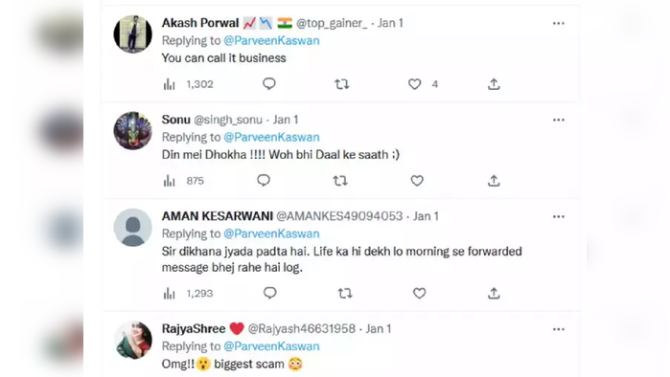Visit @ParveenKaswan from RajyaShree's reply line
The height and width of the screenshot is (377, 670).
click(271, 346)
